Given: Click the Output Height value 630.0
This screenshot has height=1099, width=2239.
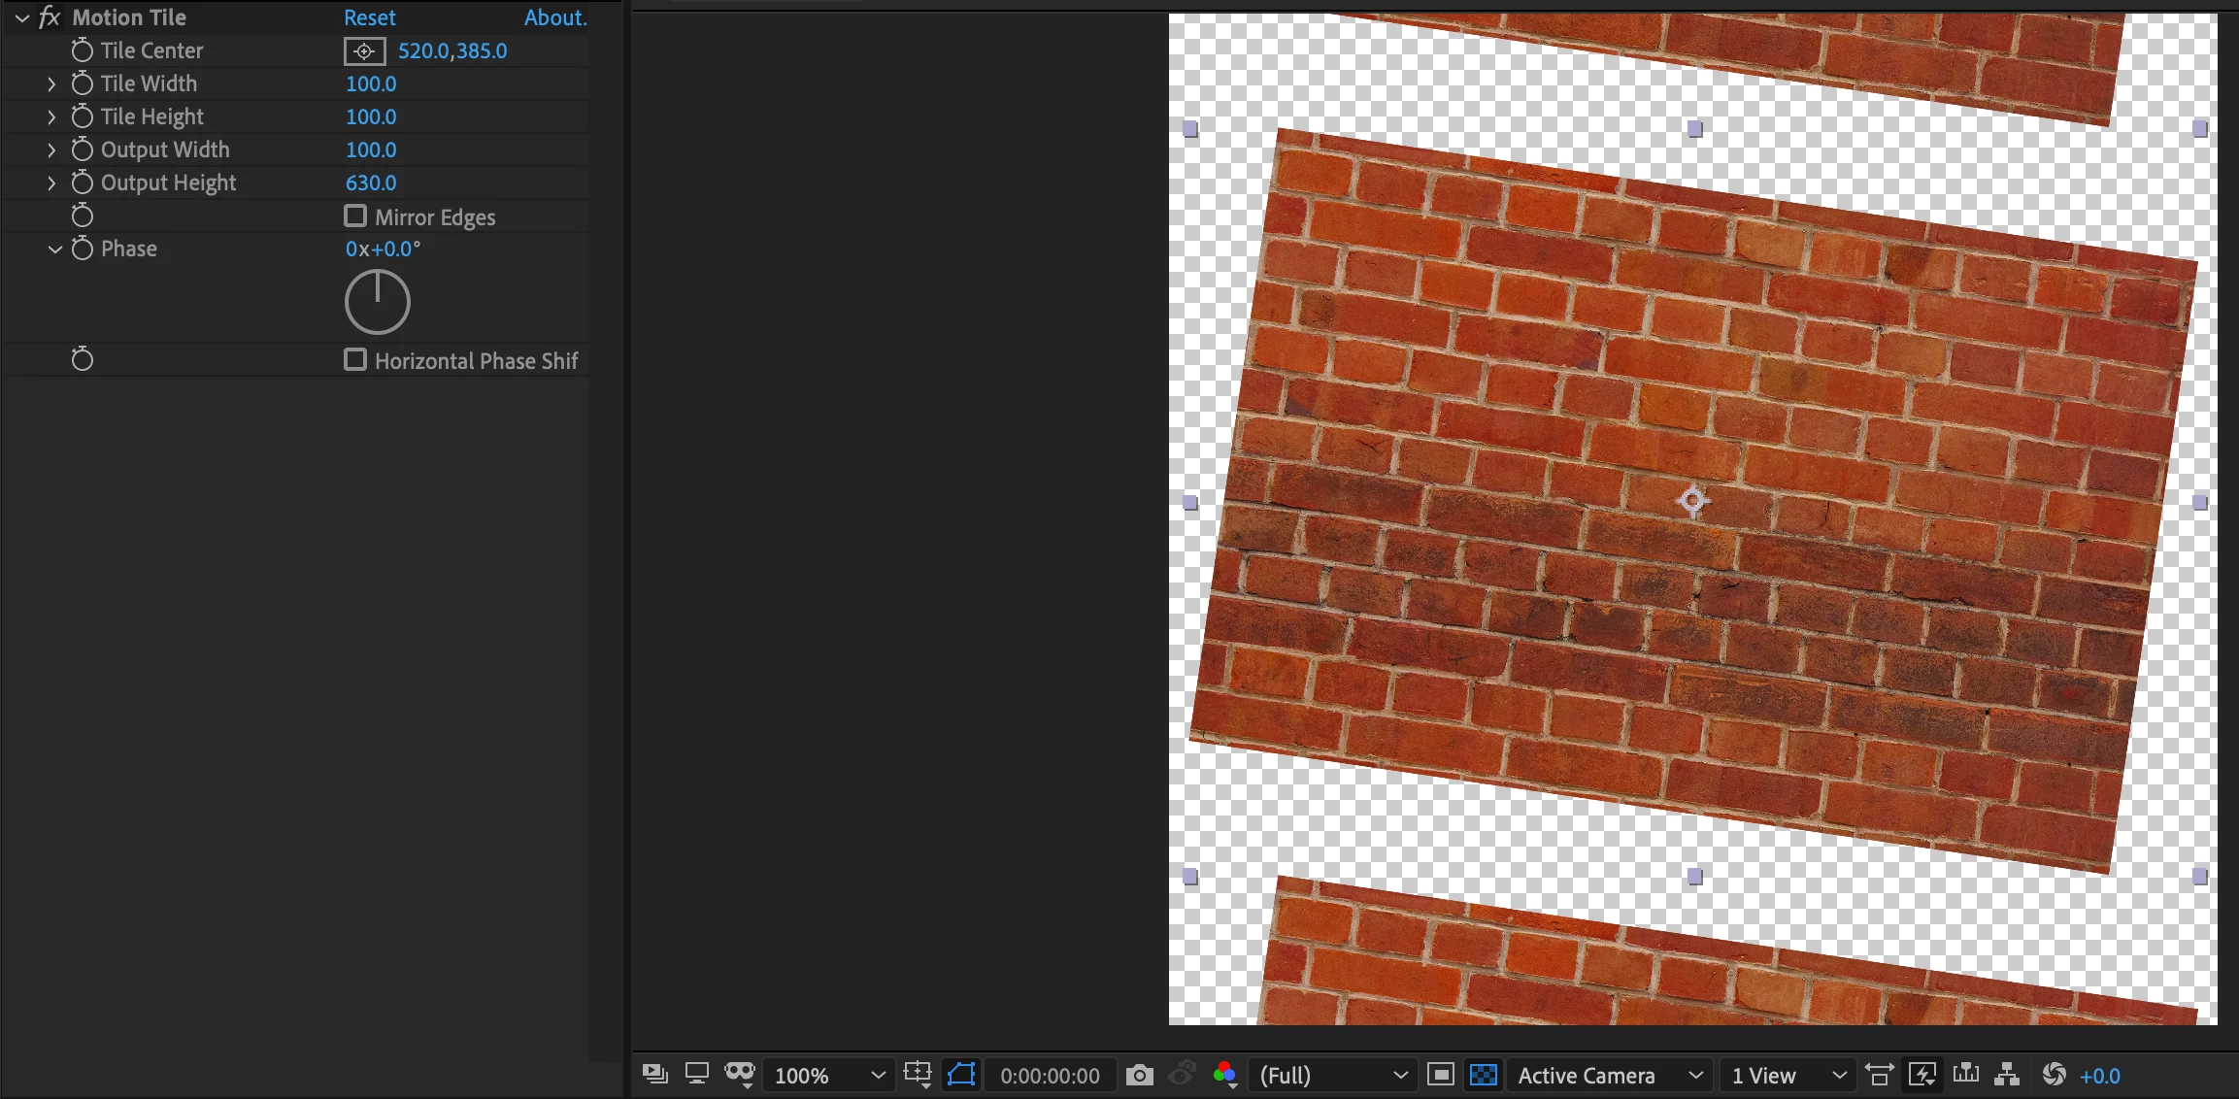Looking at the screenshot, I should pos(371,183).
